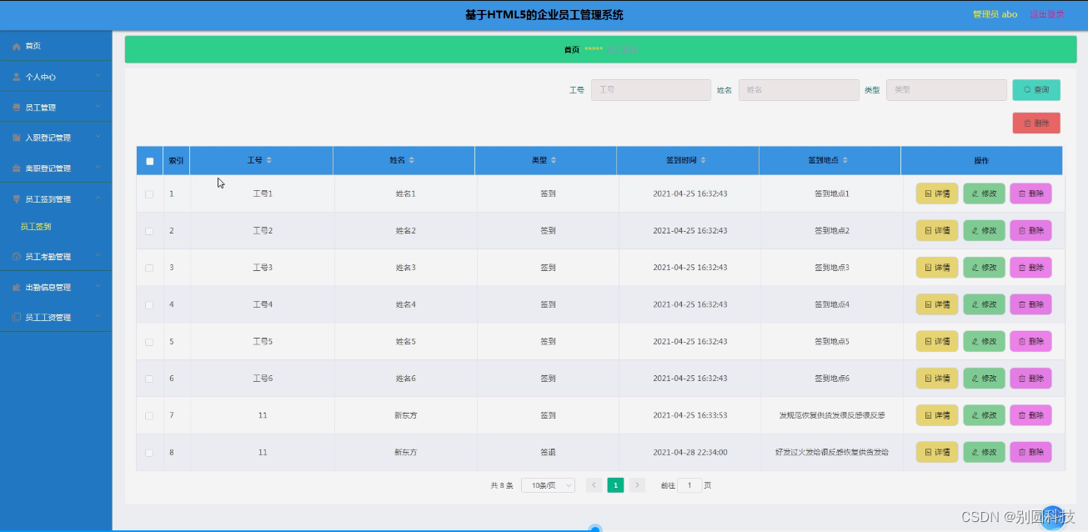Click the 查询 search button

point(1035,89)
